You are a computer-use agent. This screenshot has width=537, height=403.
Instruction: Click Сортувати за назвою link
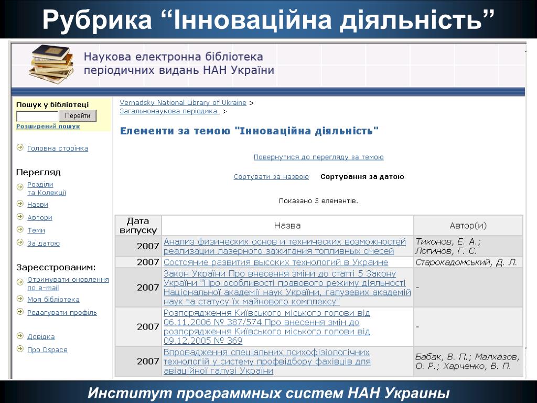point(271,177)
